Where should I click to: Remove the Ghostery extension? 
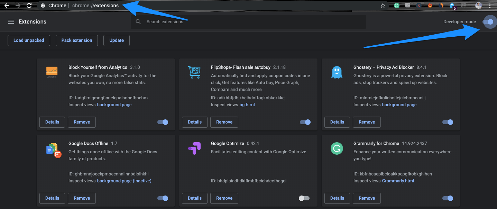(x=367, y=122)
